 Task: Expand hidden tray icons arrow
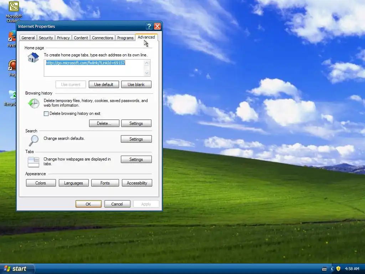[332, 269]
